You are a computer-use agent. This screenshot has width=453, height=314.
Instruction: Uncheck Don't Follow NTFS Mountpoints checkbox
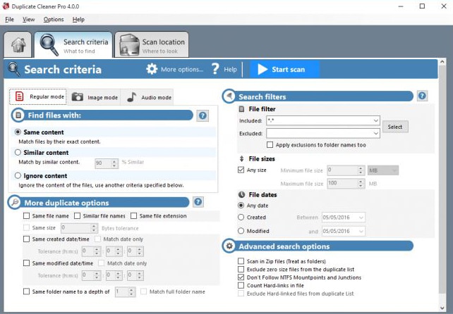pos(241,277)
